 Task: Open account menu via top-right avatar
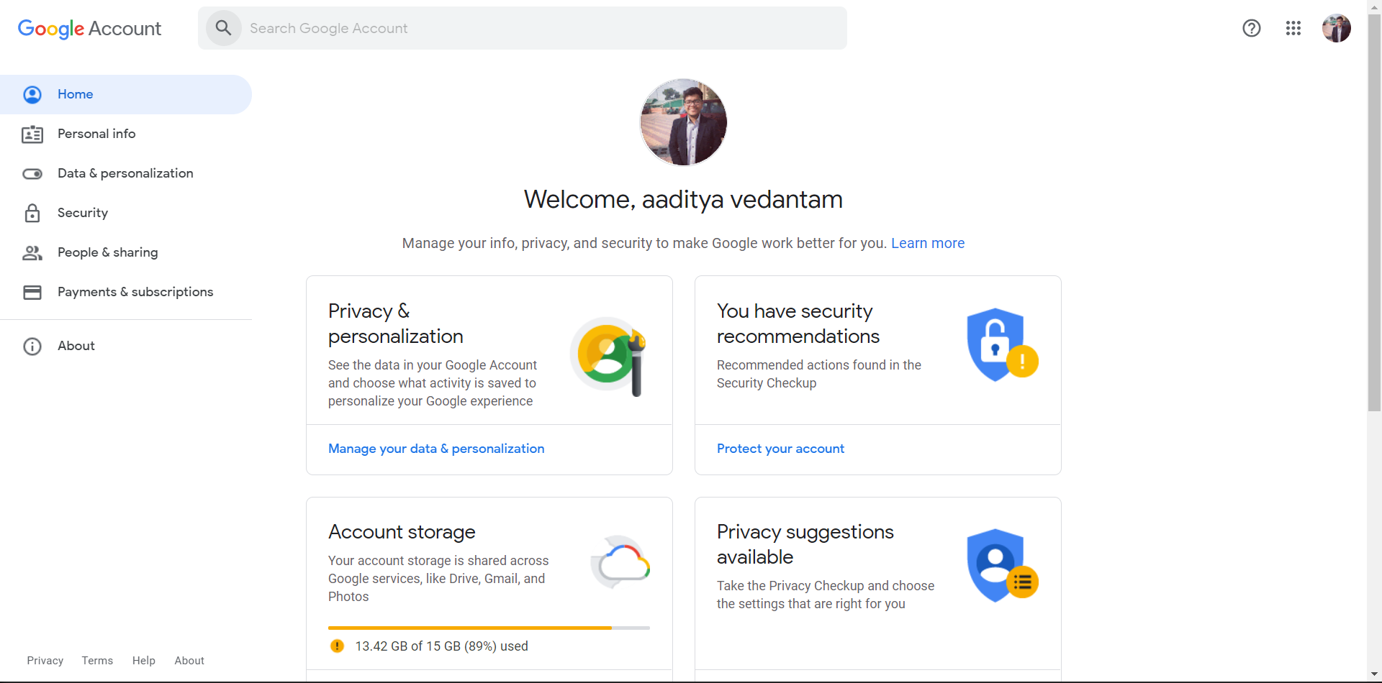pyautogui.click(x=1336, y=28)
